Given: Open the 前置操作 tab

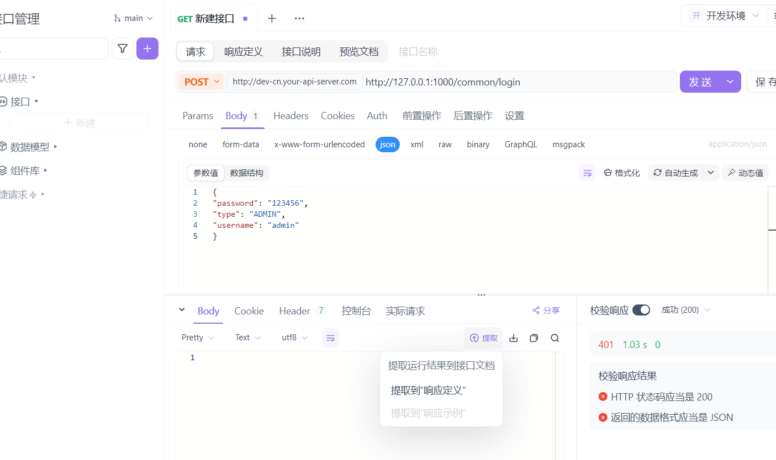Looking at the screenshot, I should [422, 116].
